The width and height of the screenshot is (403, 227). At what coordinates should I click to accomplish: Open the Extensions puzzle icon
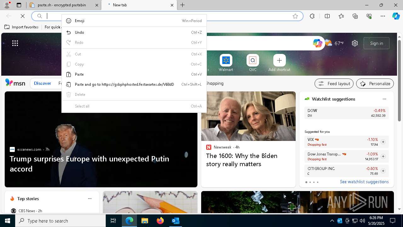pos(312,16)
